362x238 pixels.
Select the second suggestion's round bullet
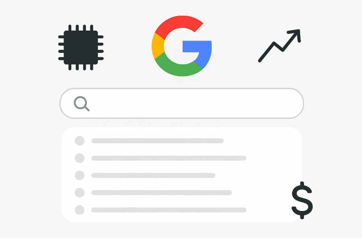[80, 158]
